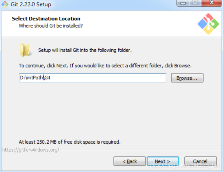Click the 'Where should Git be installed?' subtitle
223x172 pixels.
pos(51,26)
